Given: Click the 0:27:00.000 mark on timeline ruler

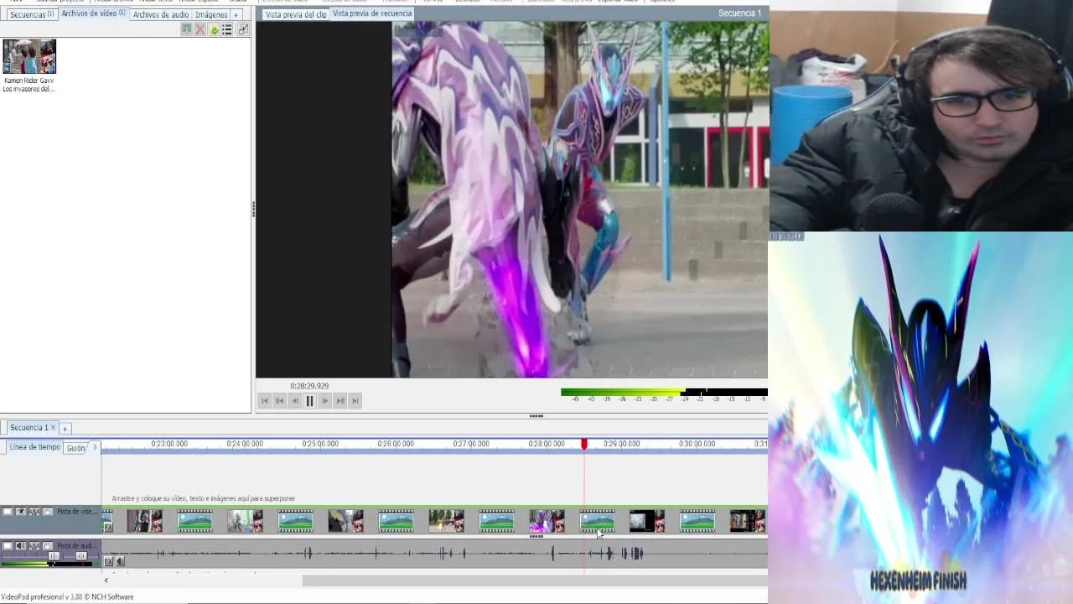Looking at the screenshot, I should pos(471,444).
